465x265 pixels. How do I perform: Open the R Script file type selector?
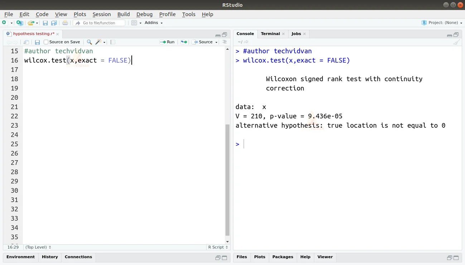tap(218, 247)
